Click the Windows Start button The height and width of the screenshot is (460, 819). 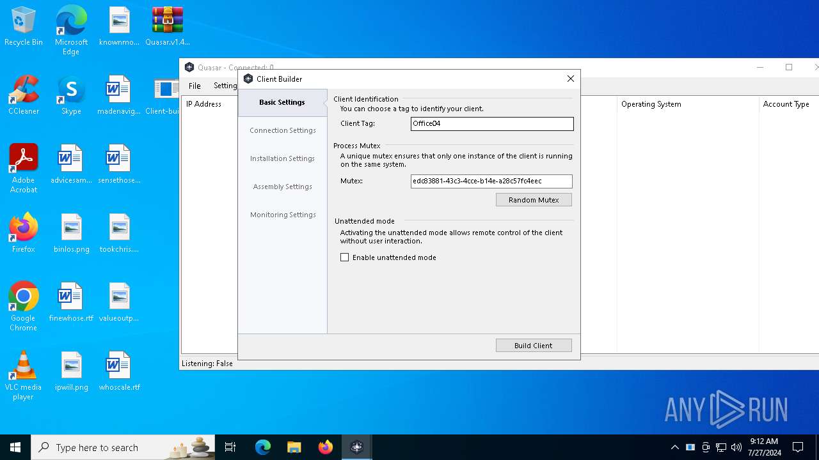[x=15, y=447]
